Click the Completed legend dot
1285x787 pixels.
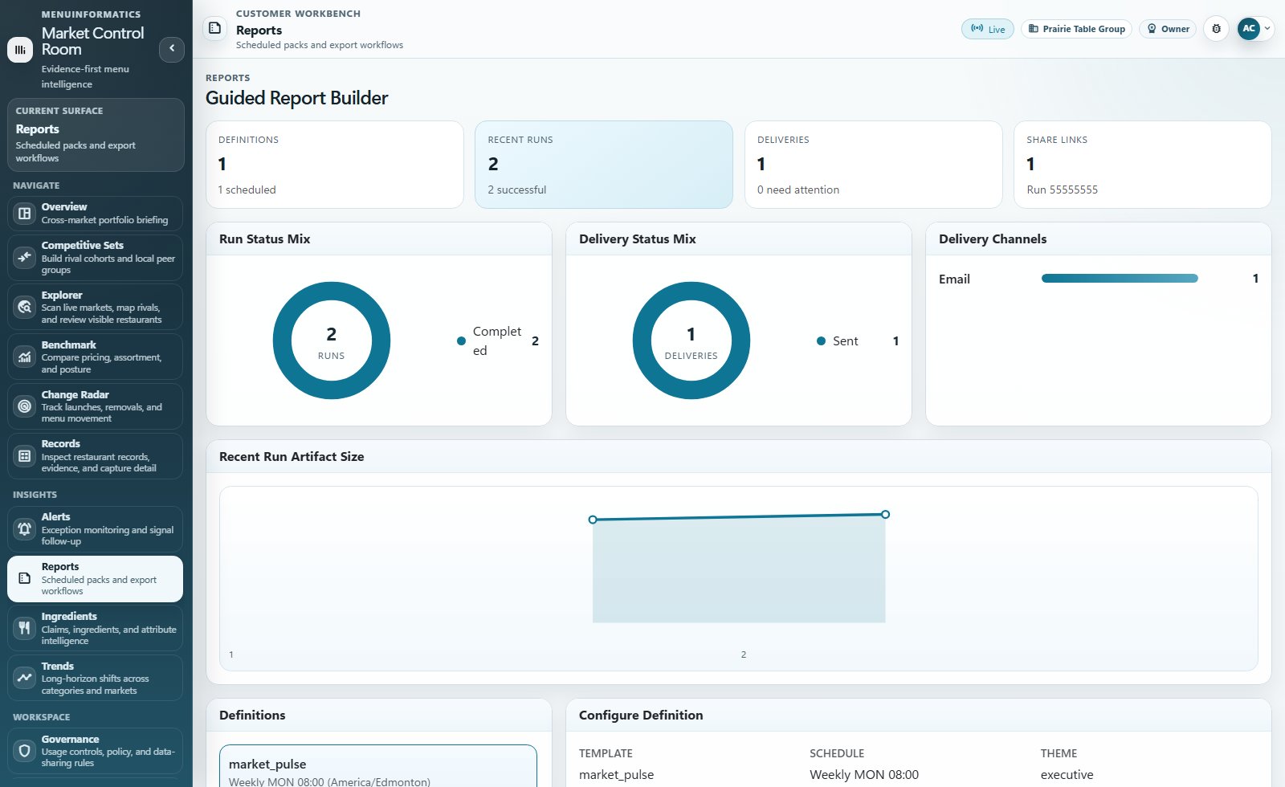tap(461, 341)
